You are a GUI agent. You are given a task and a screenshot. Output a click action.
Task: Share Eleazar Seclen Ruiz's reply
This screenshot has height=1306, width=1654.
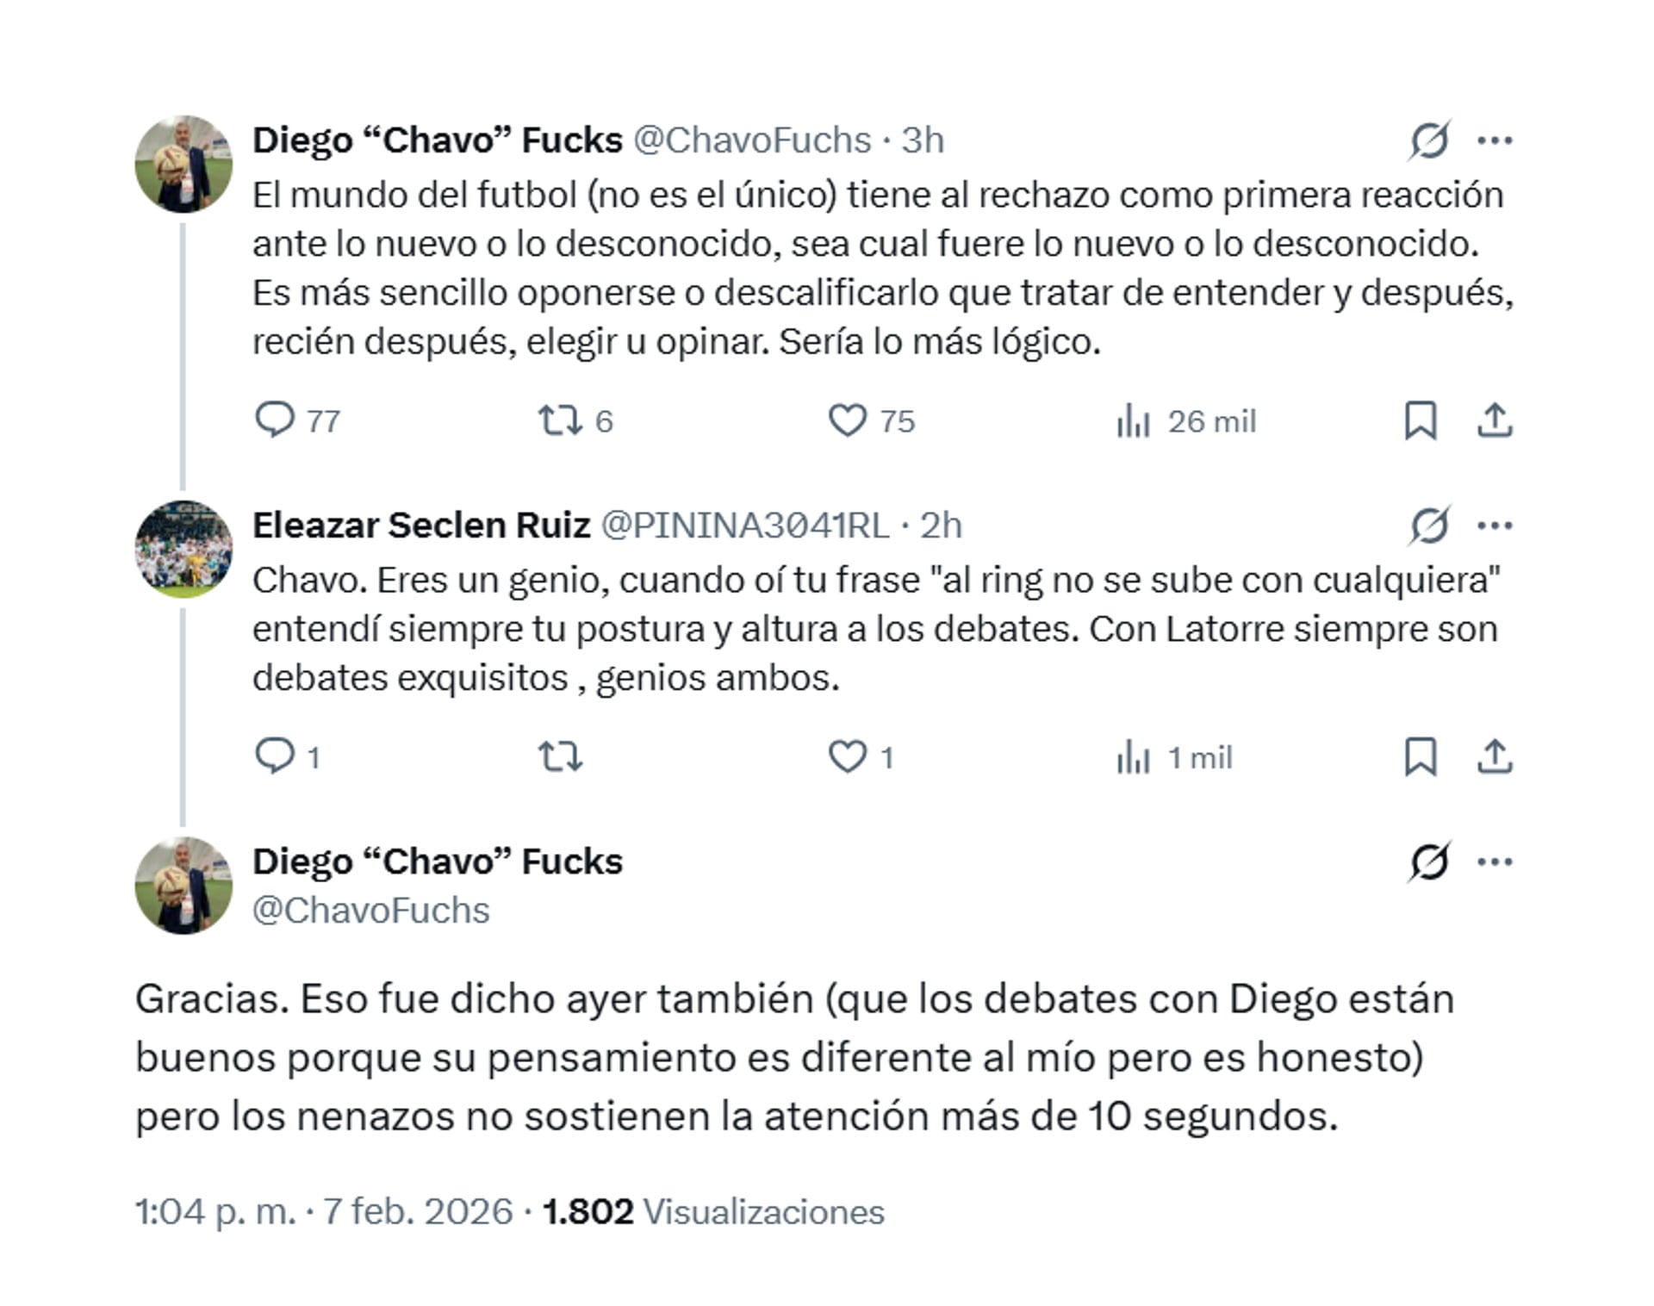(x=1495, y=756)
